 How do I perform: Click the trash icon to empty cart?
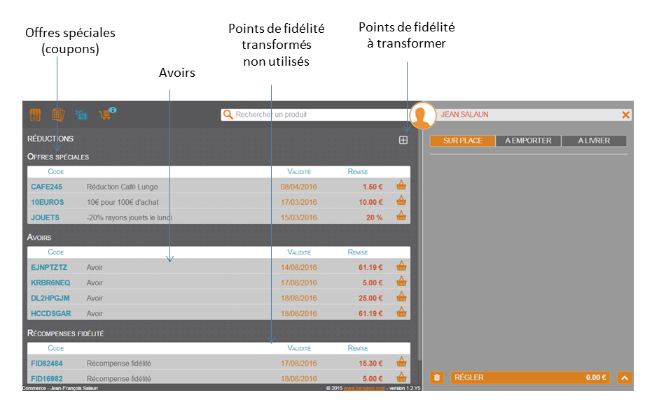click(x=437, y=378)
